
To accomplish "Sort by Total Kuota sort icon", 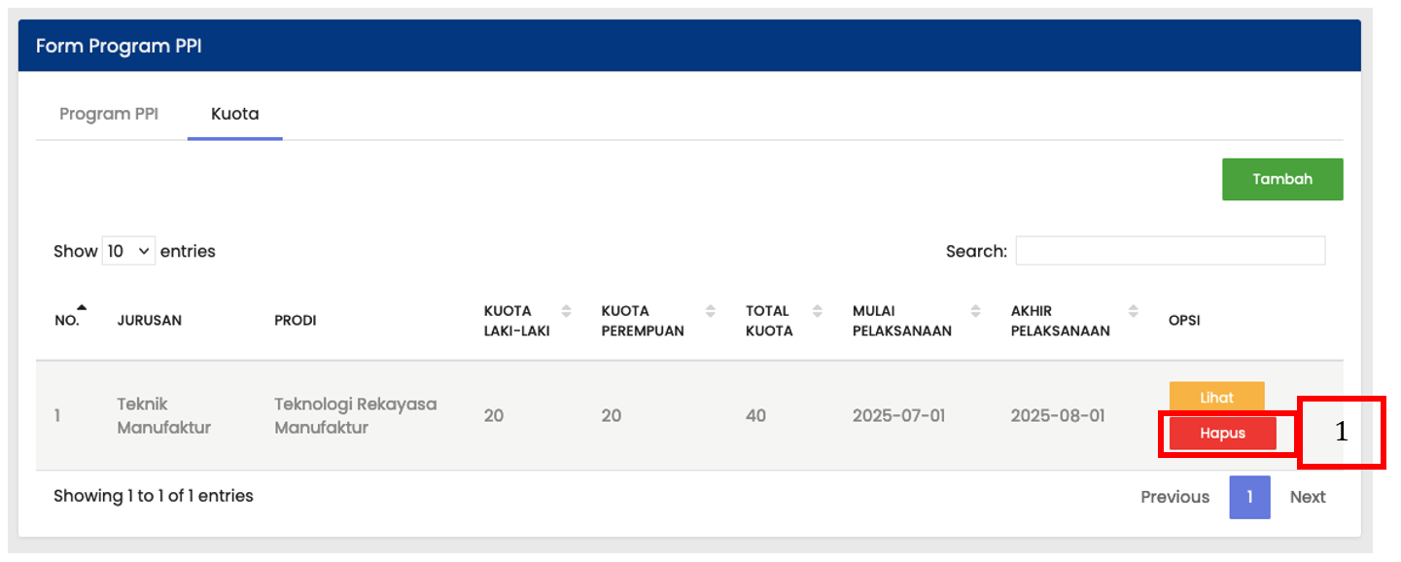I will (818, 311).
